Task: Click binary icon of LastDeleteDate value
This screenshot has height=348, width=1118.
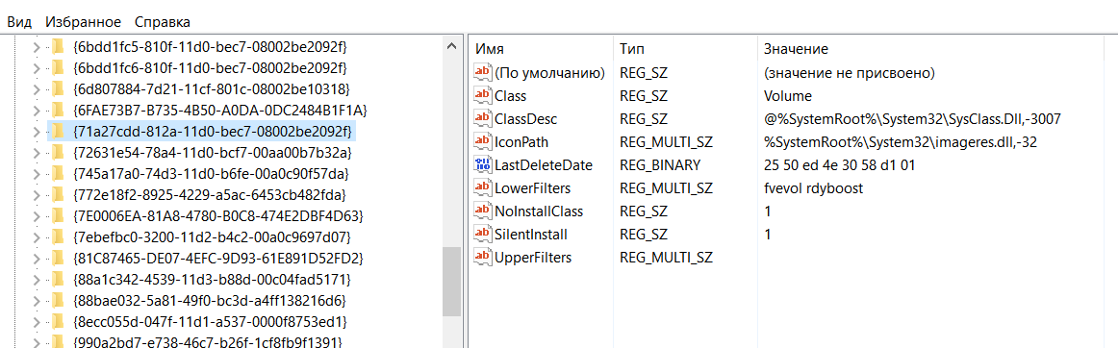Action: [x=483, y=164]
